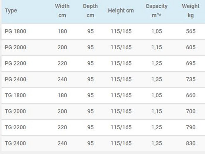Select the PG 2400 type cell

(x=16, y=79)
